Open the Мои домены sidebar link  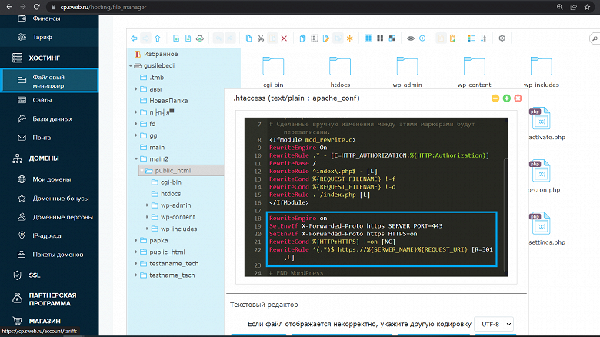coord(52,179)
